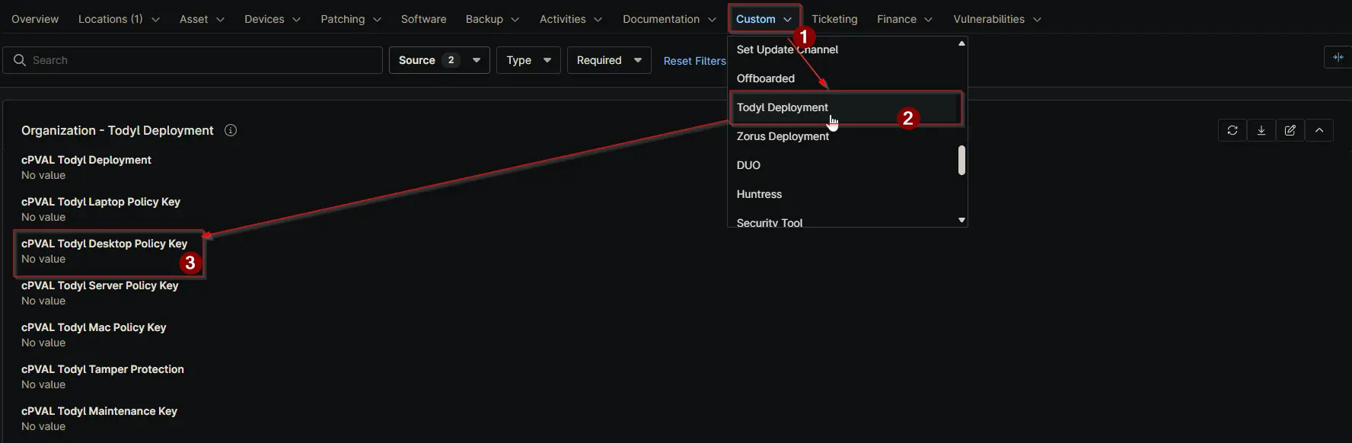Viewport: 1352px width, 443px height.
Task: Click the dropdown list scroll down arrow
Action: pyautogui.click(x=961, y=220)
